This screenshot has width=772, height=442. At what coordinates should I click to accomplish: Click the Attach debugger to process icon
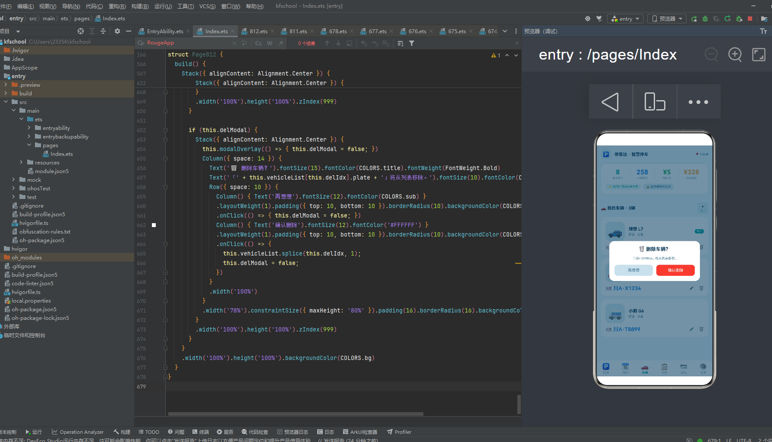click(x=739, y=19)
